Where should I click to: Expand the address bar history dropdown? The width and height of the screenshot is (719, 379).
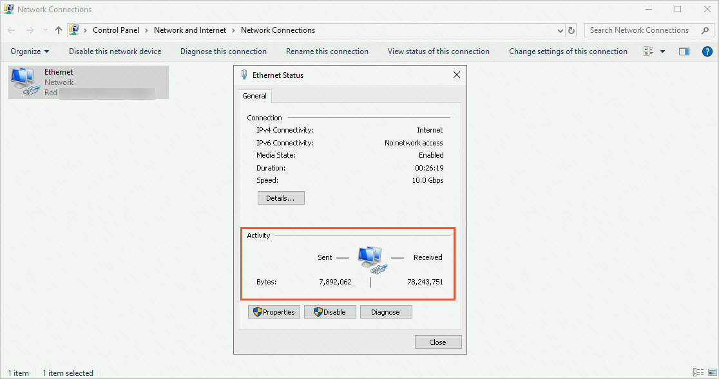(559, 30)
